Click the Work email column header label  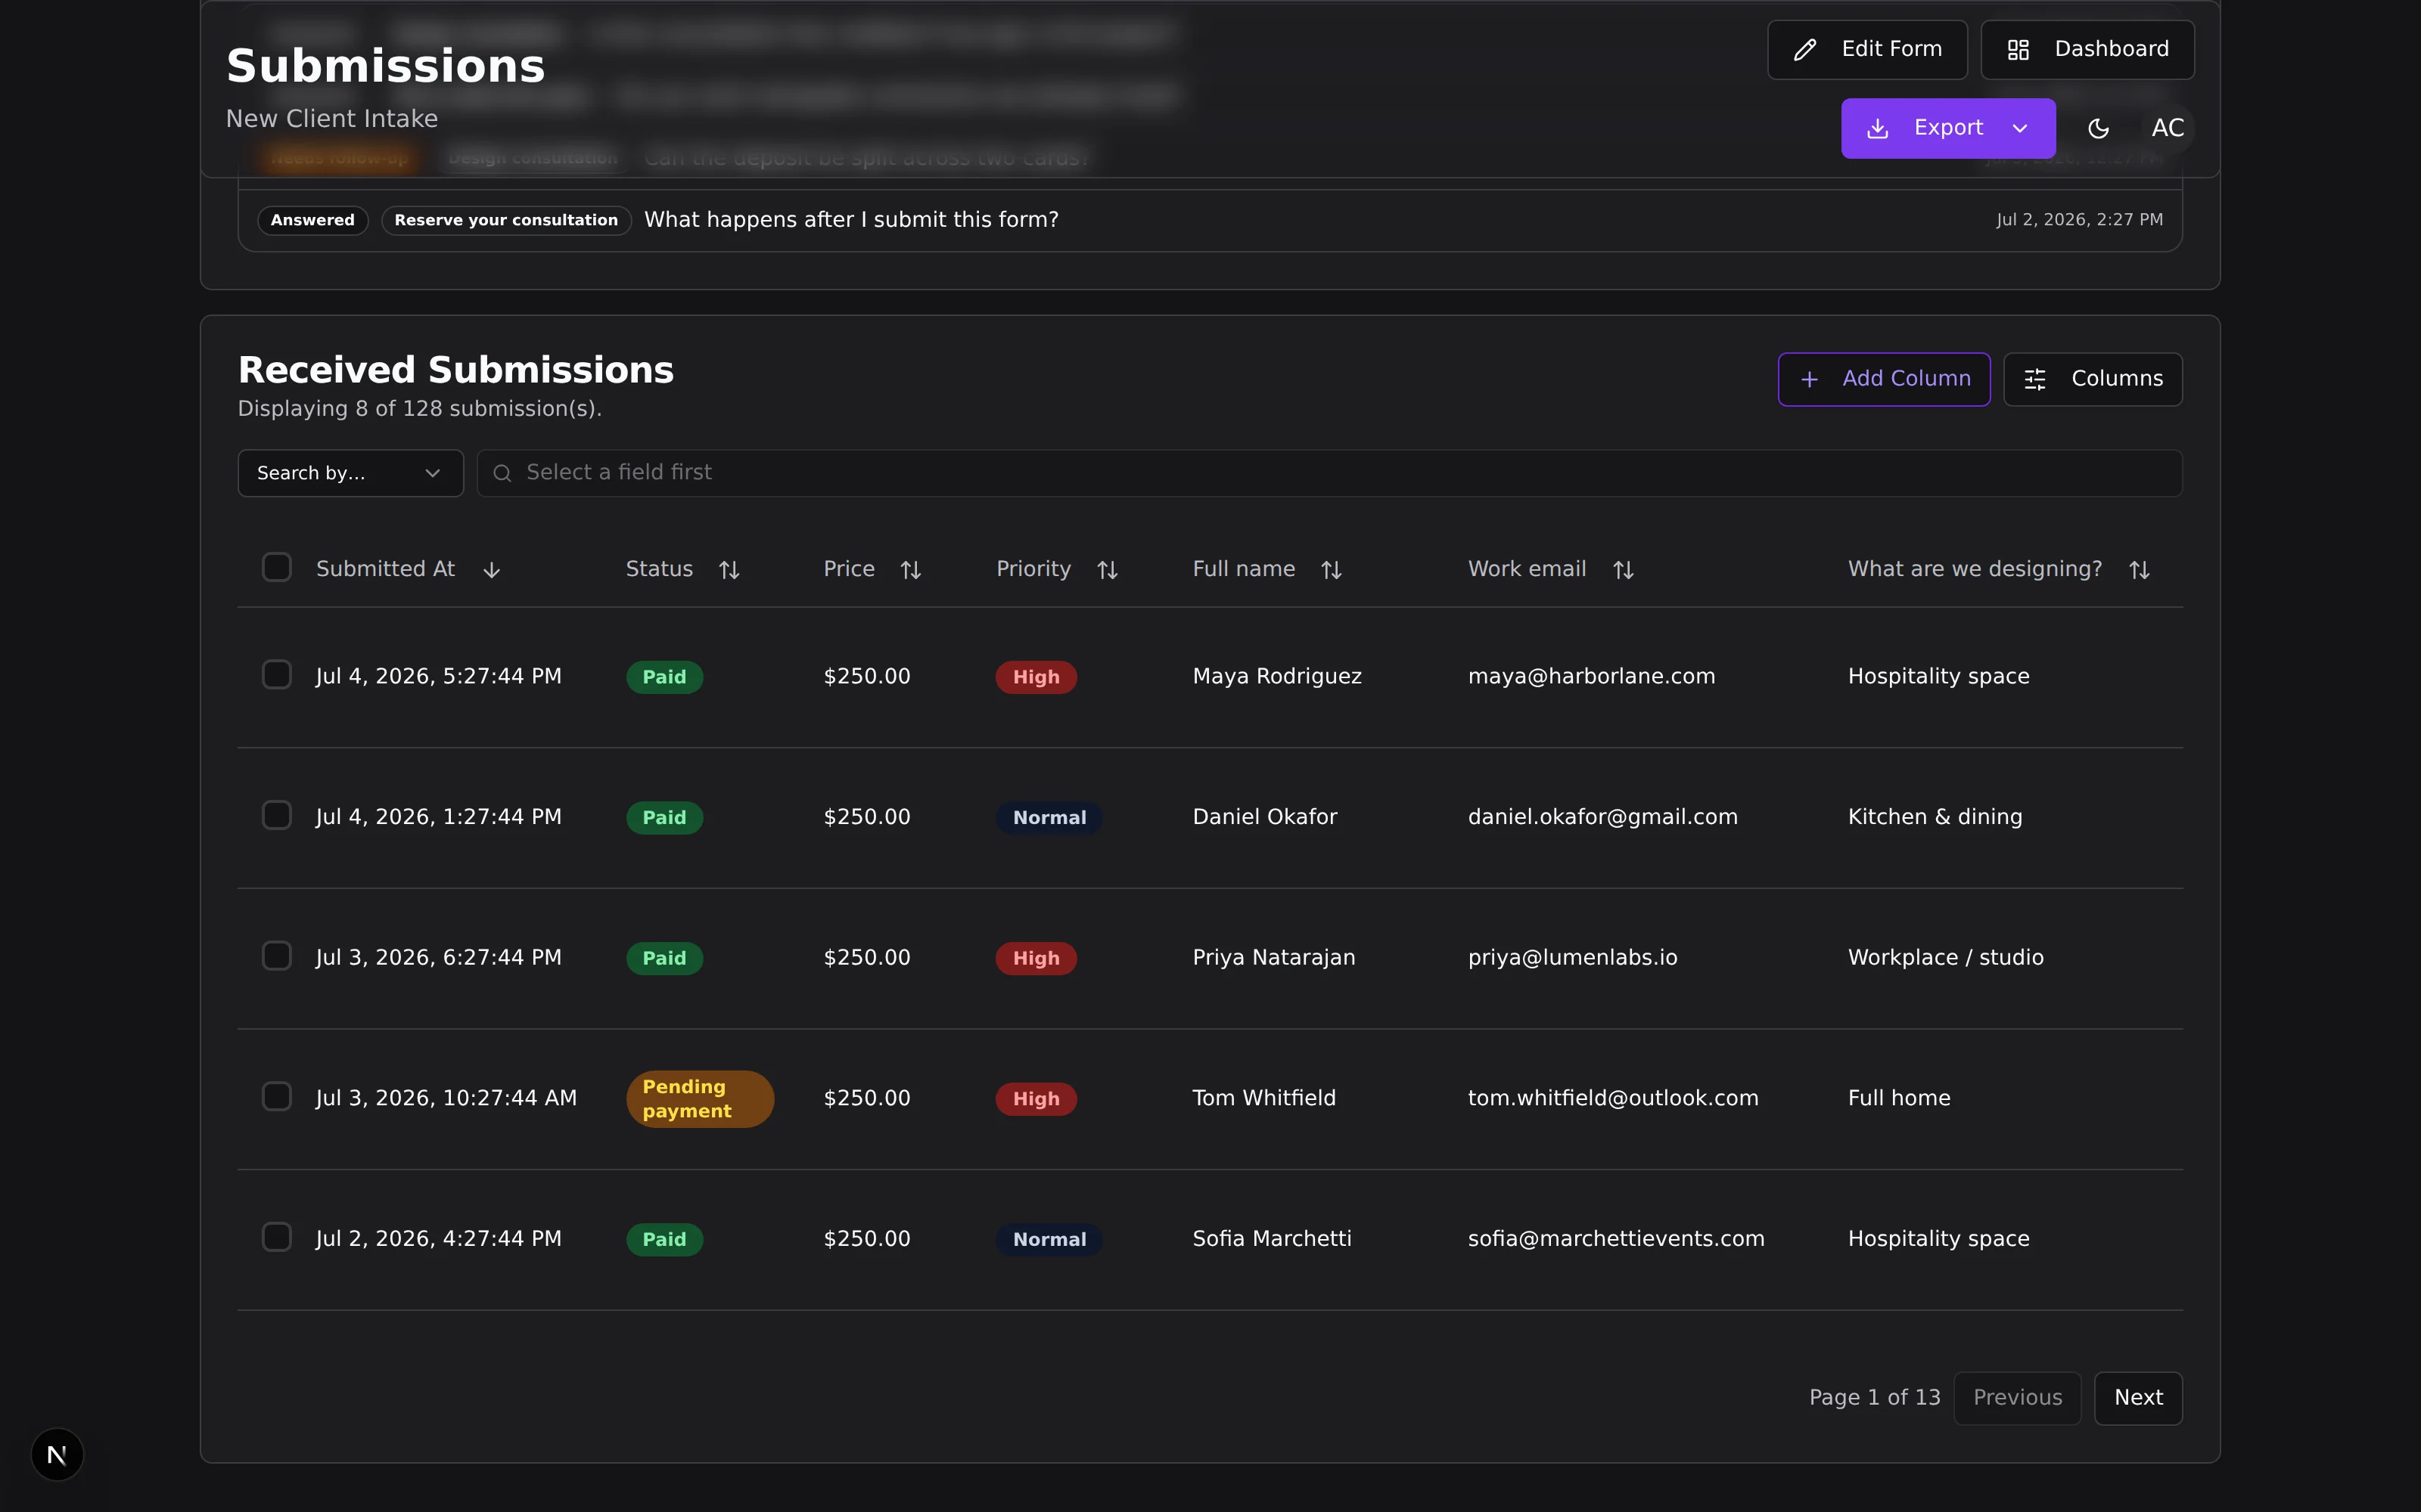click(1527, 569)
